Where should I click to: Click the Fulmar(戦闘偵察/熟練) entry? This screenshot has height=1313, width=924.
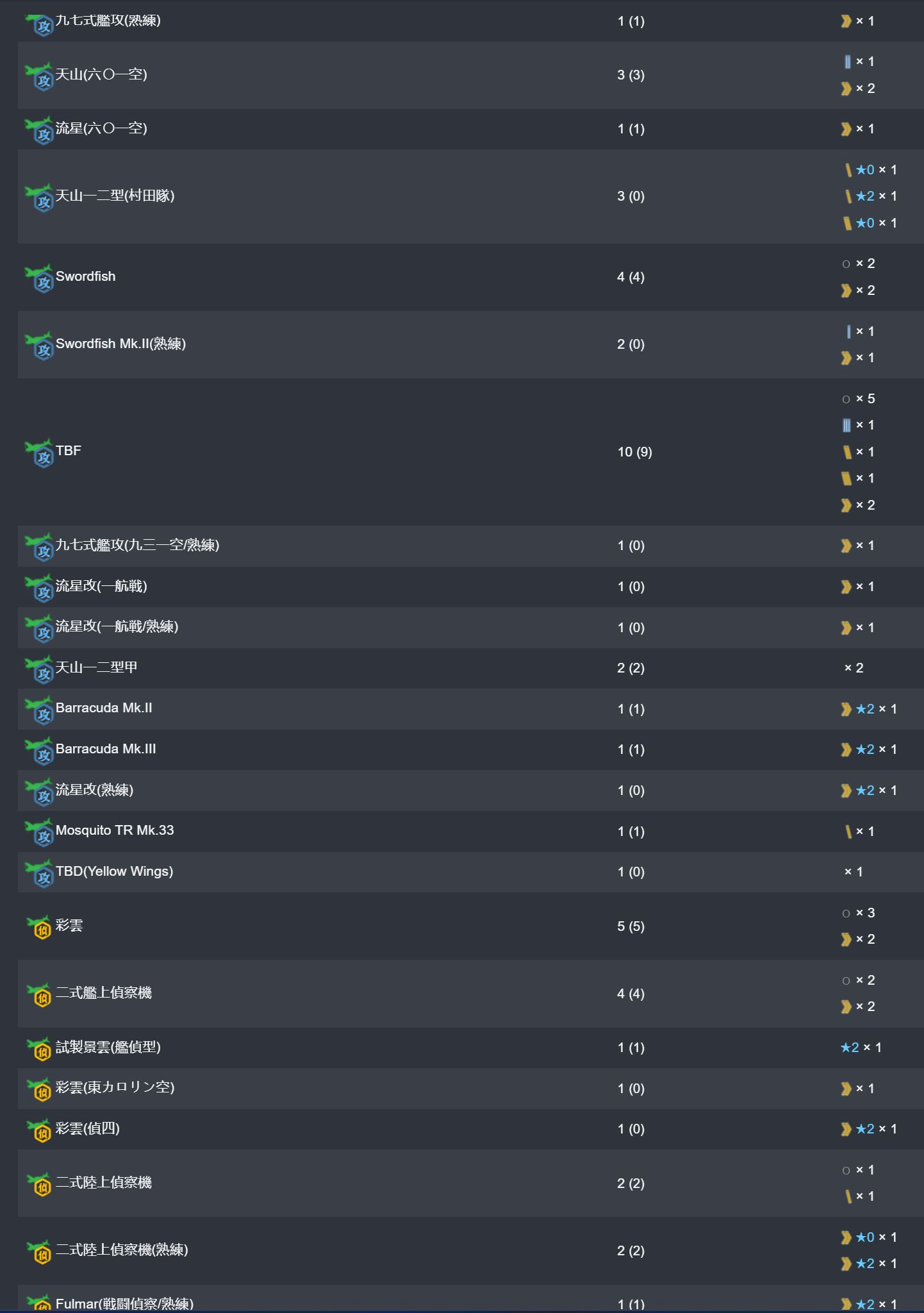pyautogui.click(x=124, y=1303)
